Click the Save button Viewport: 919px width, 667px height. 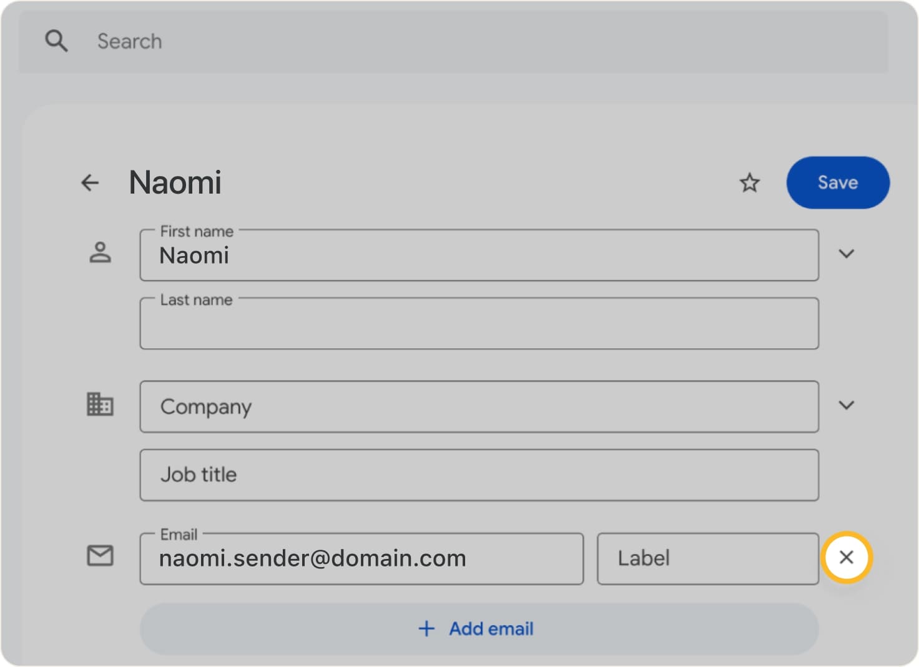point(837,182)
